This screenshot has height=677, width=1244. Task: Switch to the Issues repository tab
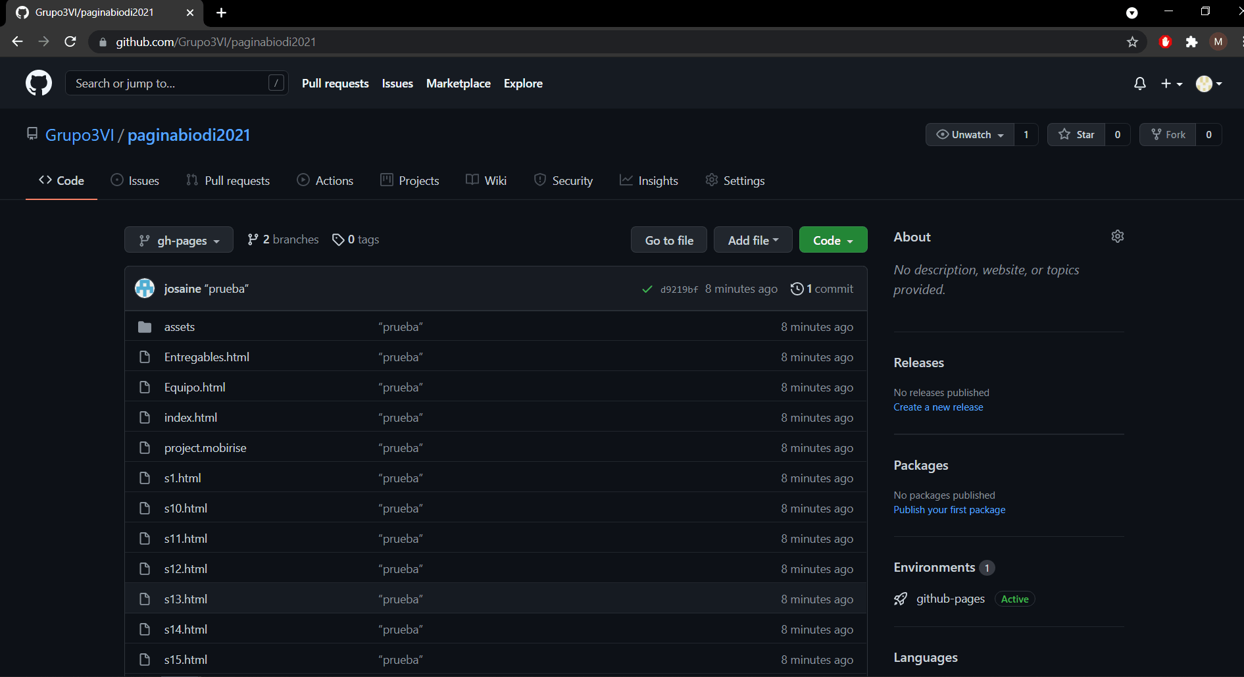(x=135, y=180)
